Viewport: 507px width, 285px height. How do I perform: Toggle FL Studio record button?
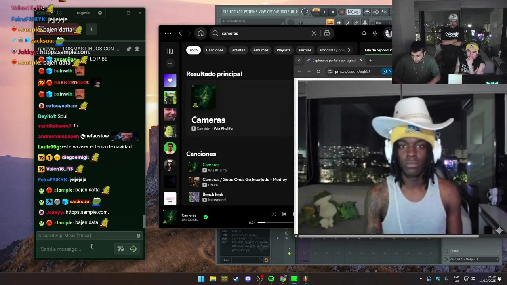coord(341,12)
